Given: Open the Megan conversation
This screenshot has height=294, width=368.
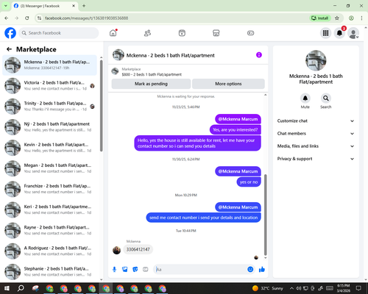Looking at the screenshot, I should point(50,168).
